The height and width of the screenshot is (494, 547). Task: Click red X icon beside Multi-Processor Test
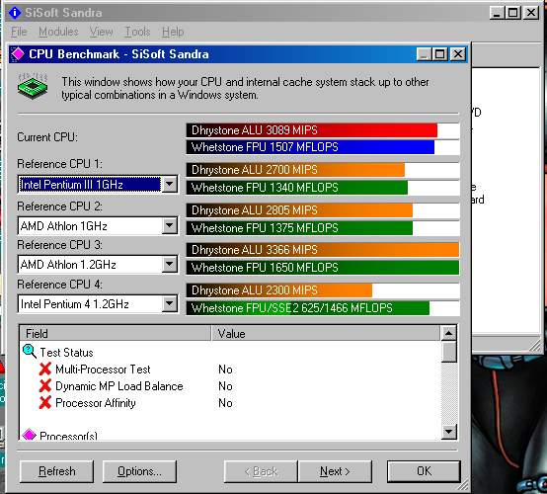coord(45,369)
